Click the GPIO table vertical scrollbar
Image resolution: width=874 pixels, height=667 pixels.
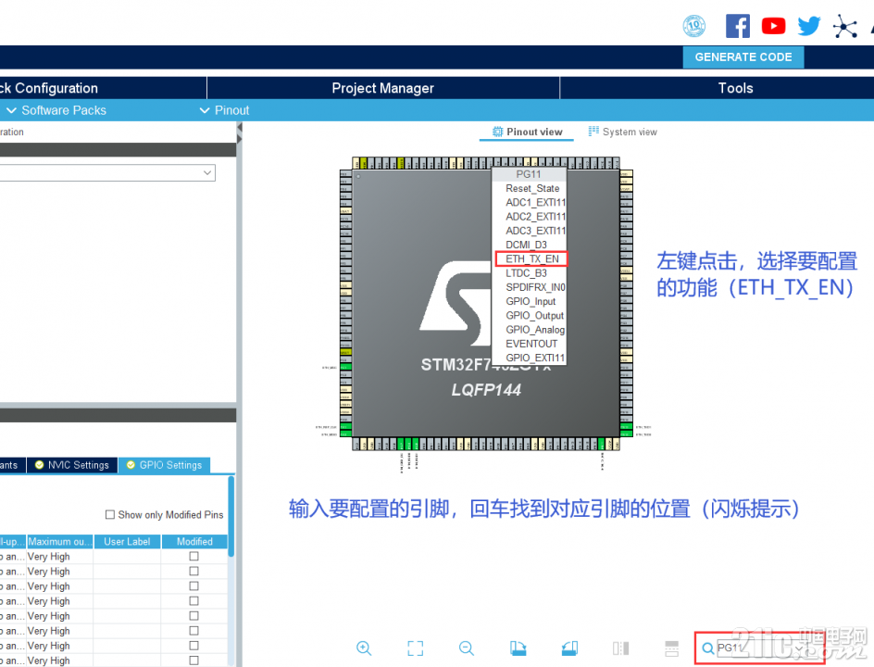coord(231,516)
